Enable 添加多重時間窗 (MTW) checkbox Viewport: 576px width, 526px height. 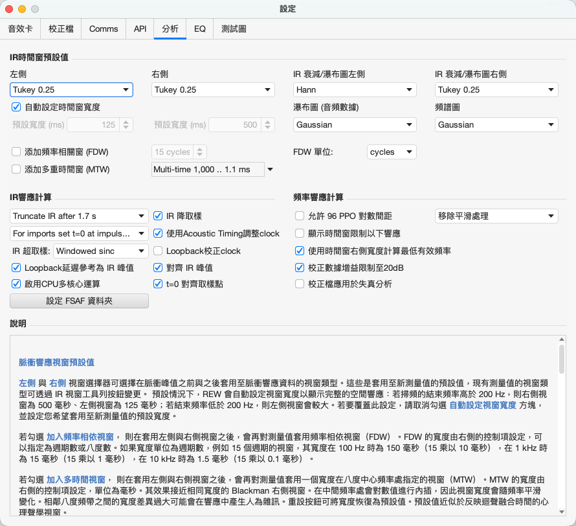coord(16,169)
